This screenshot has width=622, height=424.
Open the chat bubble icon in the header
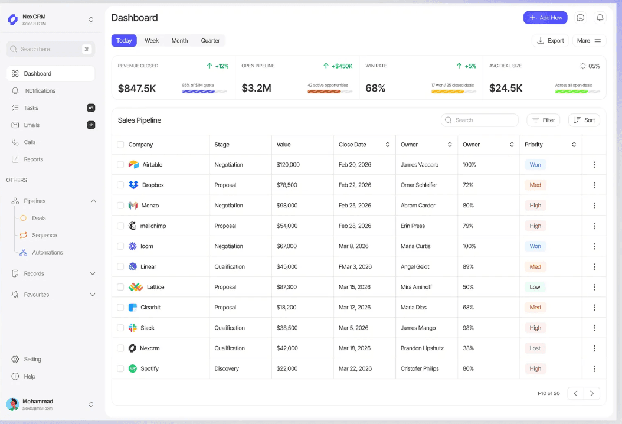pyautogui.click(x=580, y=18)
